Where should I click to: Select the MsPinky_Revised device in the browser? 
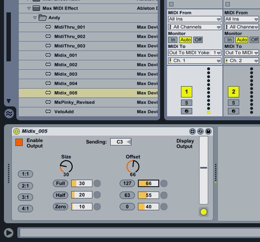(88, 102)
